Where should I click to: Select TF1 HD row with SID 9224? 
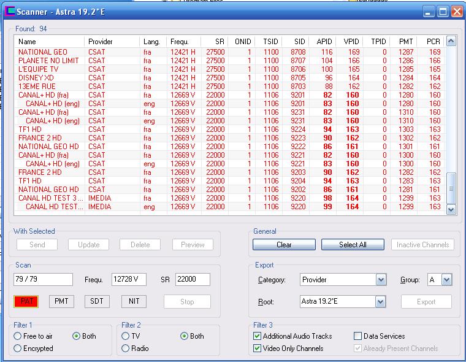(229, 129)
